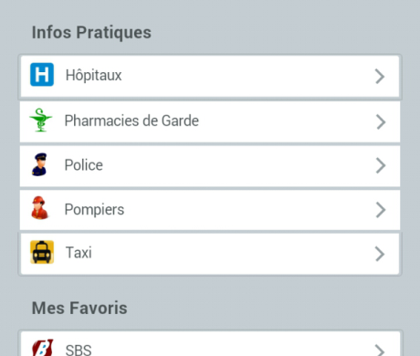Tap the police officer icon
Screen dimensions: 420x356
[39, 164]
